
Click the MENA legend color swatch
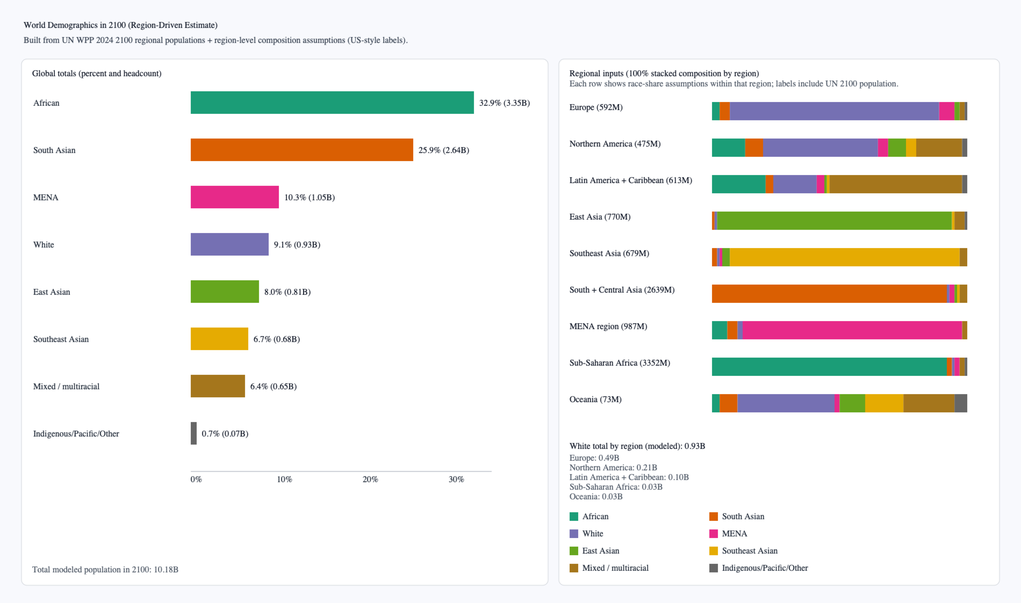[x=713, y=533]
